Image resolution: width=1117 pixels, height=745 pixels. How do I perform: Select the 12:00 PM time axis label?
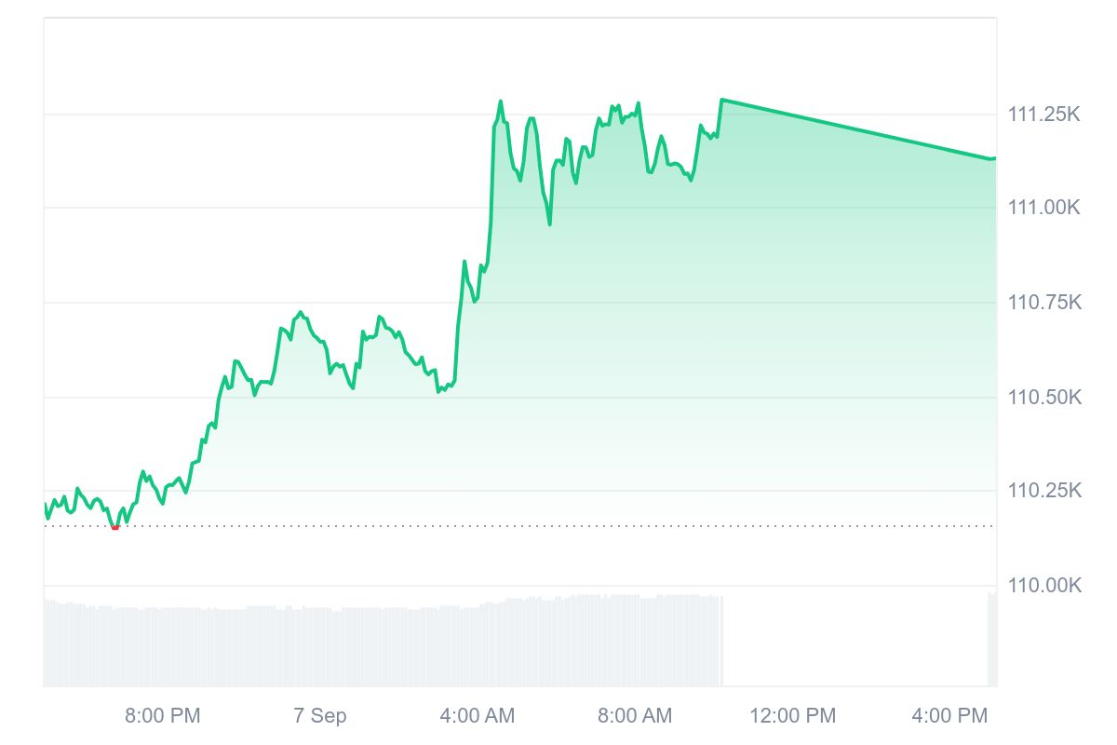pos(793,716)
